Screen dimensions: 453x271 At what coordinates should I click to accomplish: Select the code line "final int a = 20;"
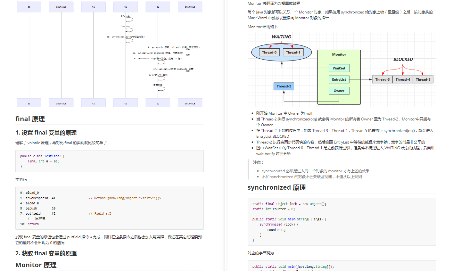(x=43, y=161)
